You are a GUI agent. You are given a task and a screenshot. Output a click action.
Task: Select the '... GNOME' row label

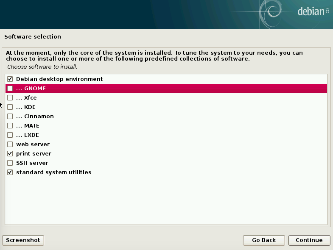point(31,89)
